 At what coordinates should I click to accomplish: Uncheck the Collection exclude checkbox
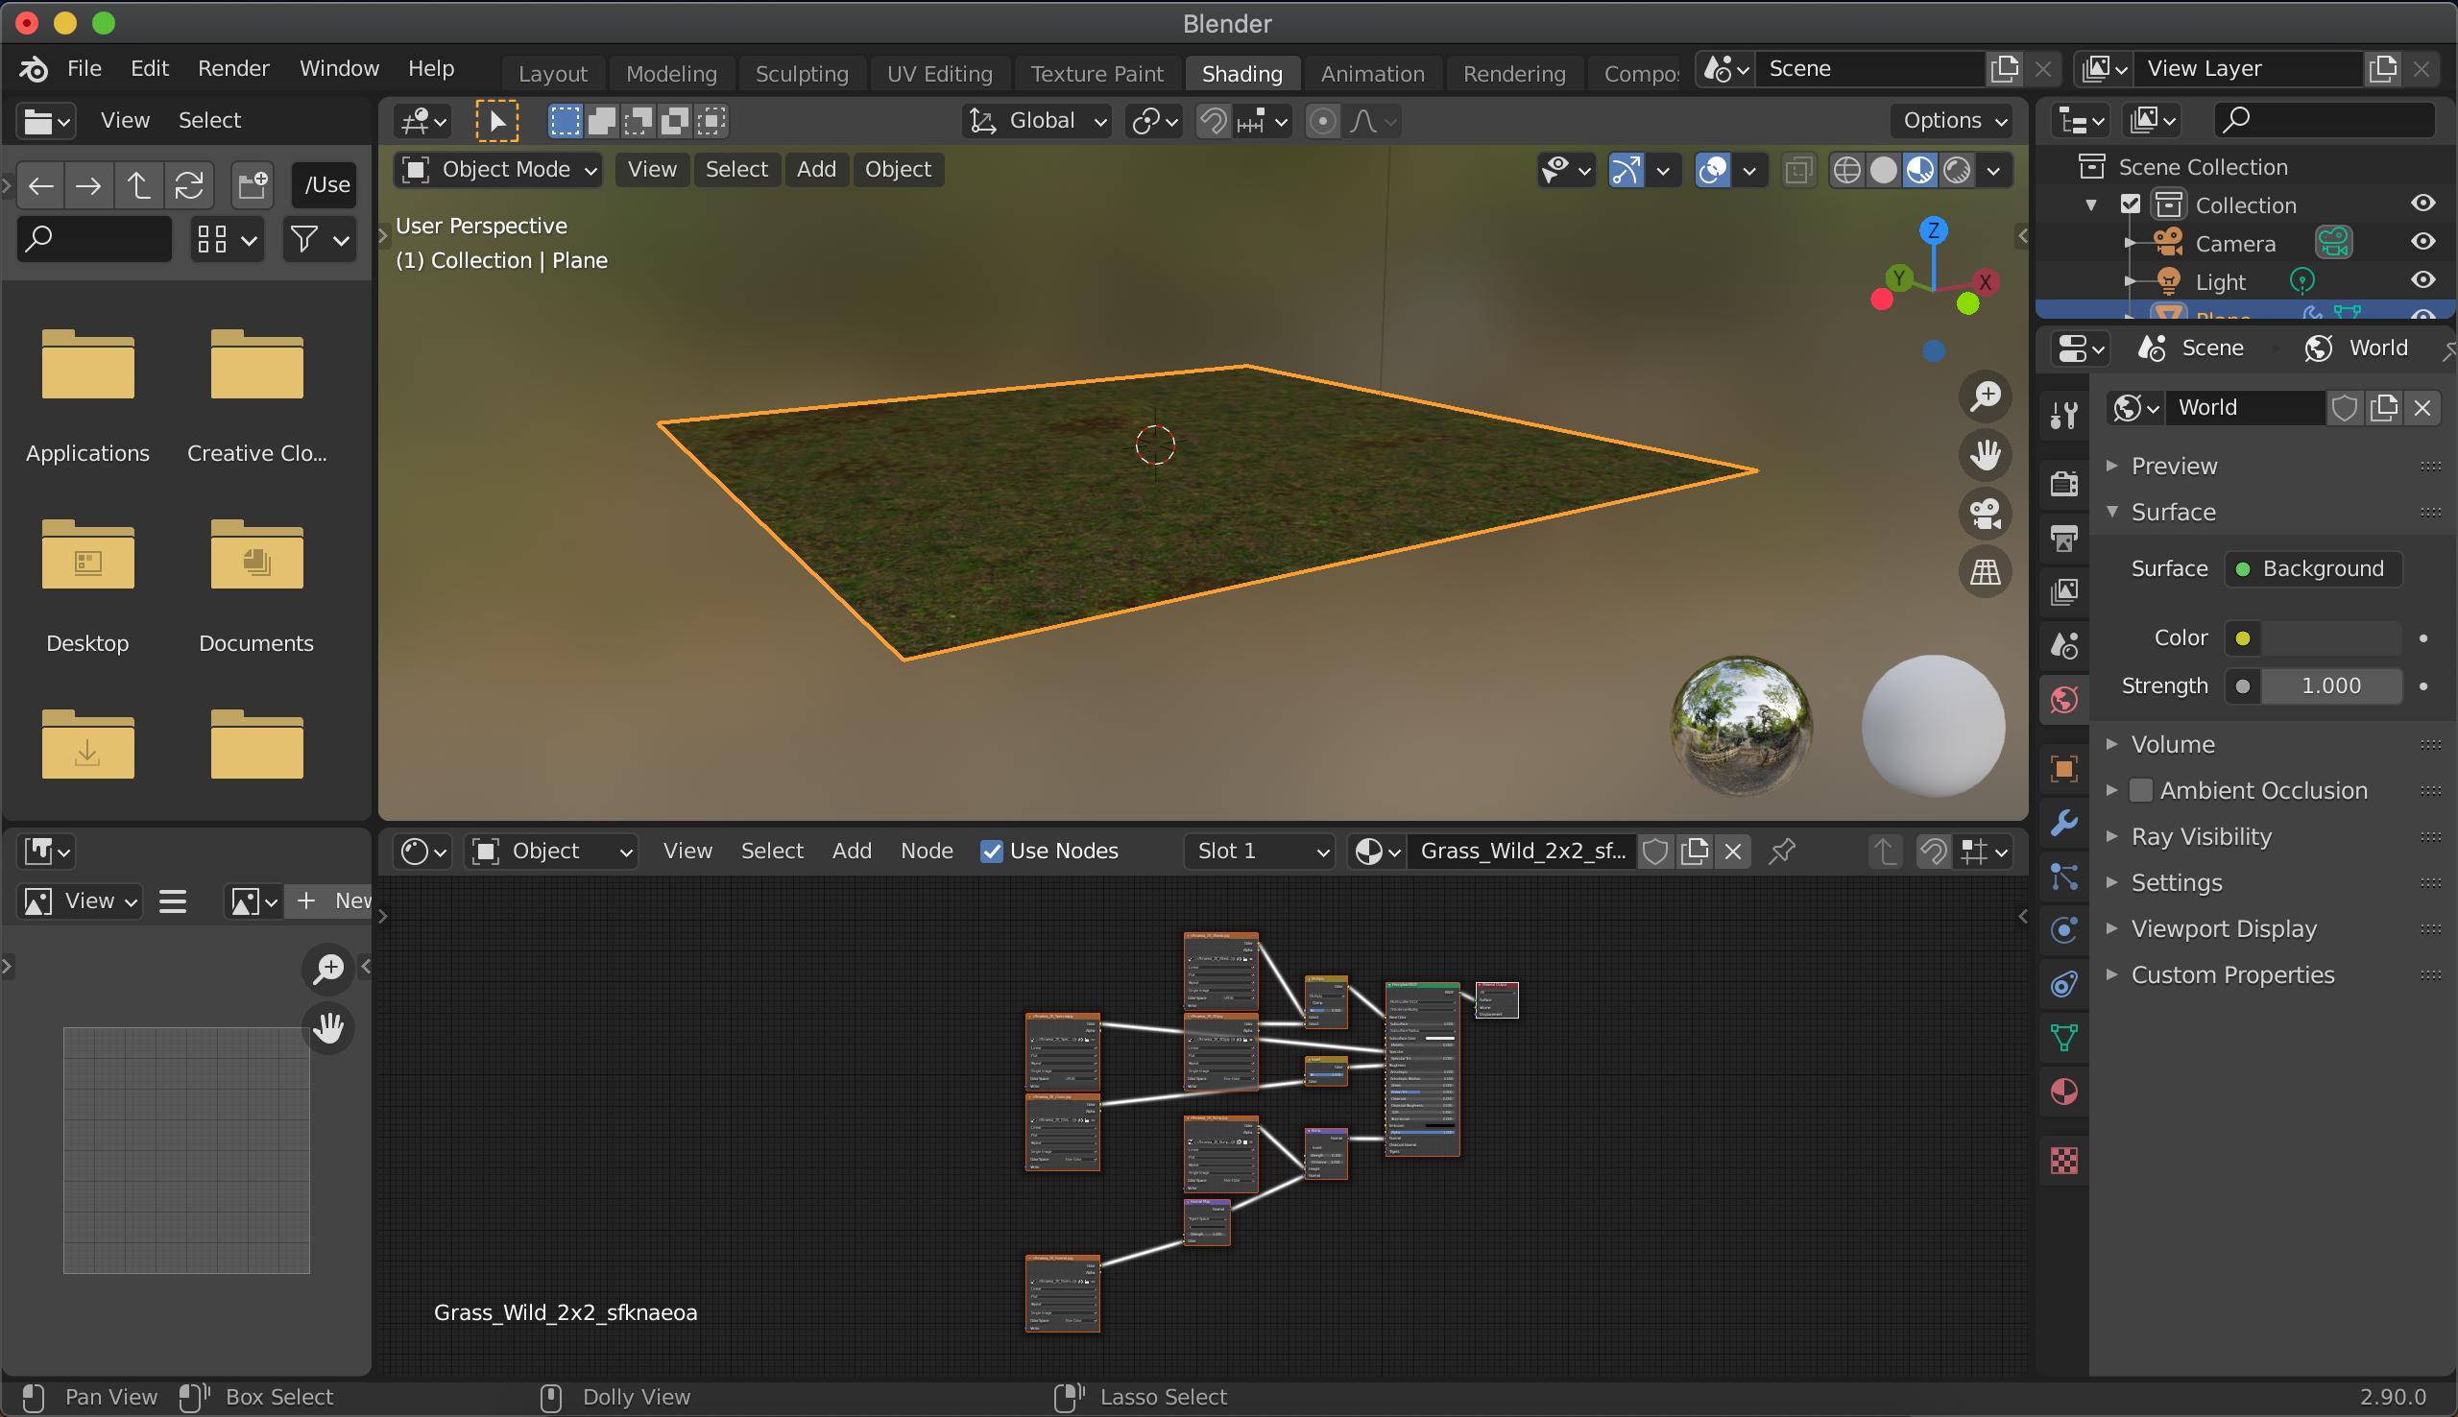(2131, 204)
